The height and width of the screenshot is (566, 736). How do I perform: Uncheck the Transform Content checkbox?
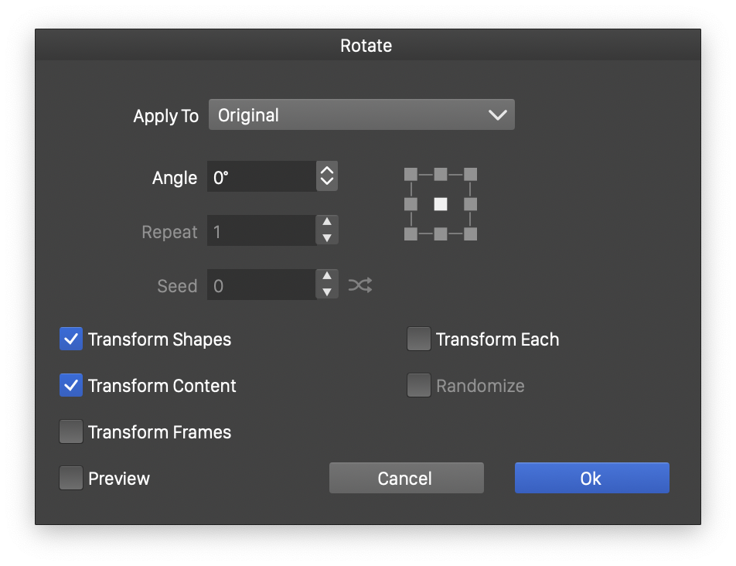tap(71, 385)
